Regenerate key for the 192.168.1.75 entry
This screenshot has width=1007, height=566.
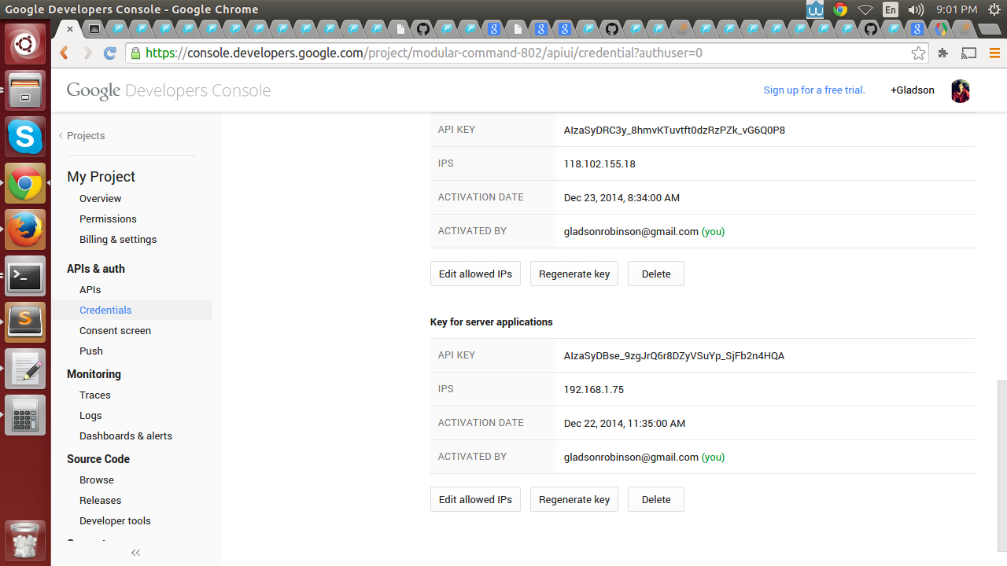pos(574,499)
